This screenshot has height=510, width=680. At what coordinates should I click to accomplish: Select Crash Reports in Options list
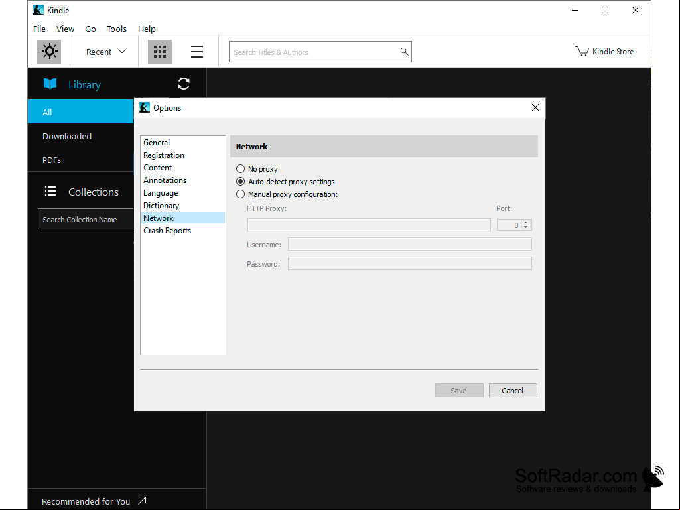coord(183,230)
